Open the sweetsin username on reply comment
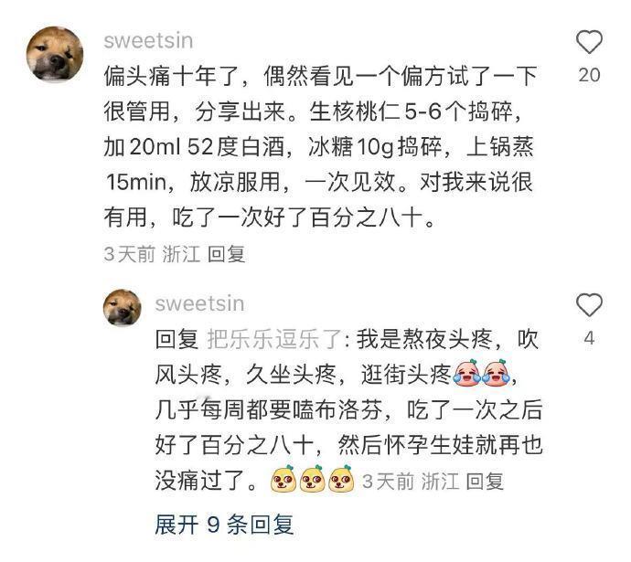Screen dimensions: 631x562 pos(199,303)
